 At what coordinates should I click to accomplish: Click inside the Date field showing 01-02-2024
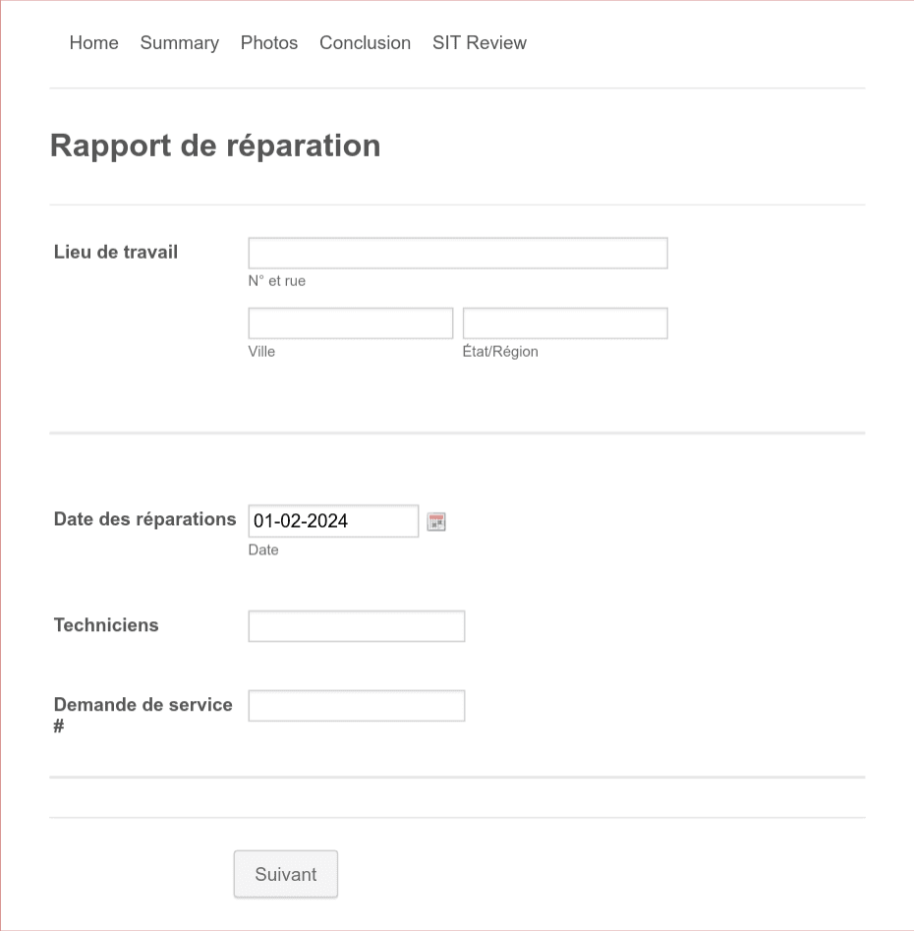332,521
